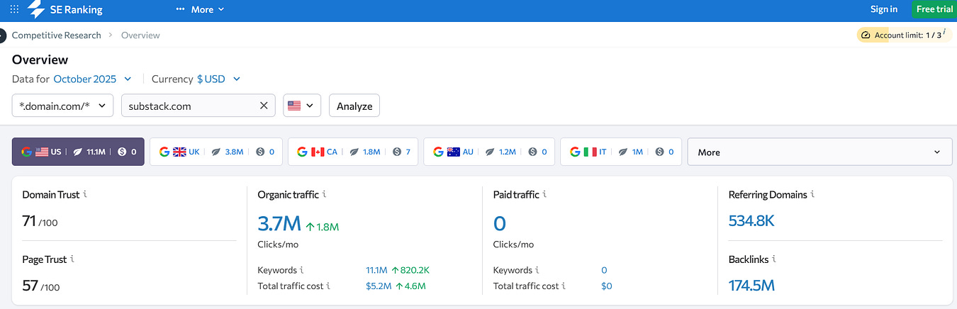Open the paid traffic 0 value
Viewport: 957px width, 309px height.
point(500,224)
